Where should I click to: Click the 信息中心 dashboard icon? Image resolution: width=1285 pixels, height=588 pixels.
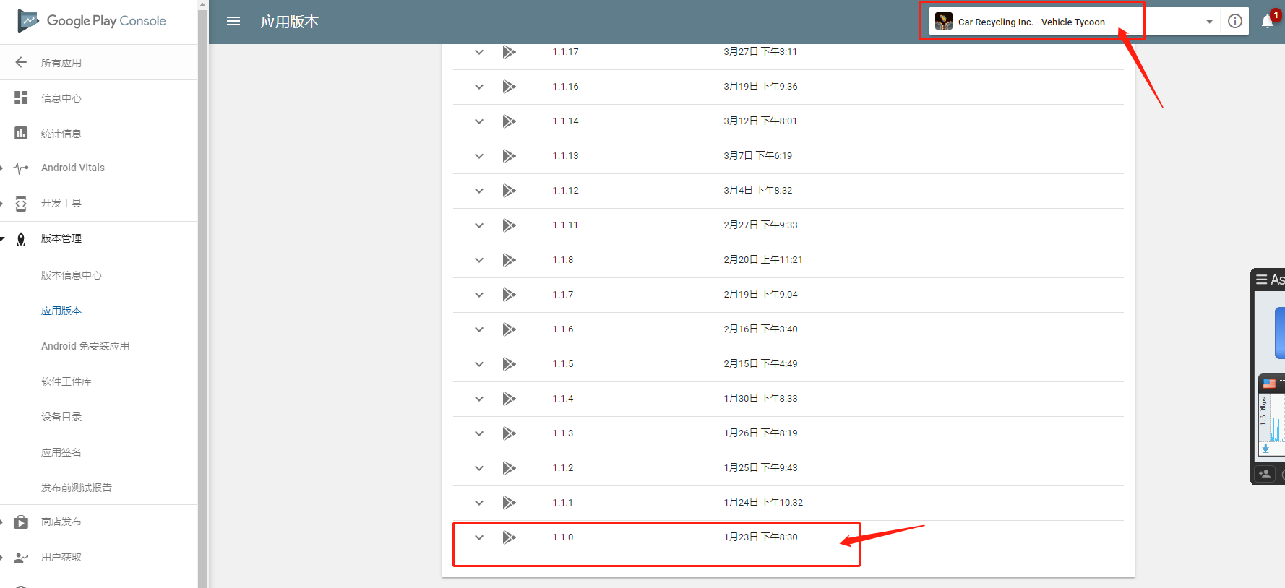pyautogui.click(x=21, y=98)
